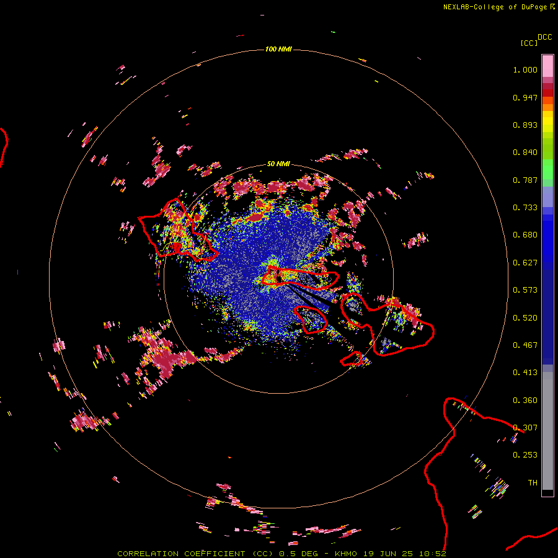Select the 0.840 legend value
Viewport: 558px width, 558px height.
click(525, 153)
